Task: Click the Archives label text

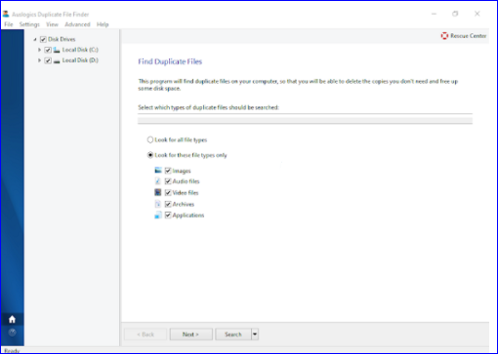Action: tap(184, 204)
